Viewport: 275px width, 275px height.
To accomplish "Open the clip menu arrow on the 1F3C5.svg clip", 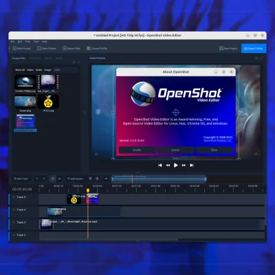I will point(69,197).
